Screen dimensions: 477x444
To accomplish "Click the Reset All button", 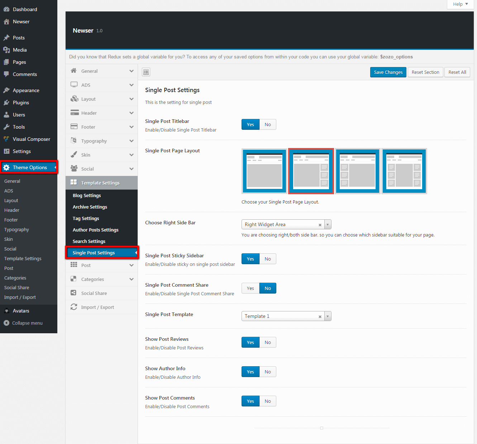I will click(457, 72).
